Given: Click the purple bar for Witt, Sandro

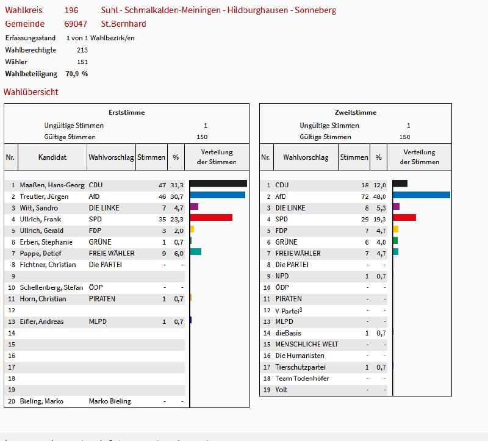Looking at the screenshot, I should (x=194, y=206).
